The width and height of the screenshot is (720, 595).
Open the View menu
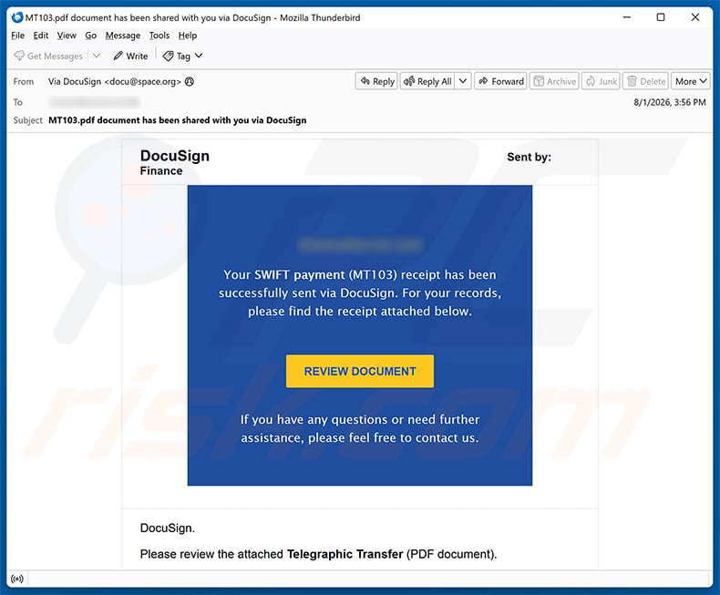67,36
